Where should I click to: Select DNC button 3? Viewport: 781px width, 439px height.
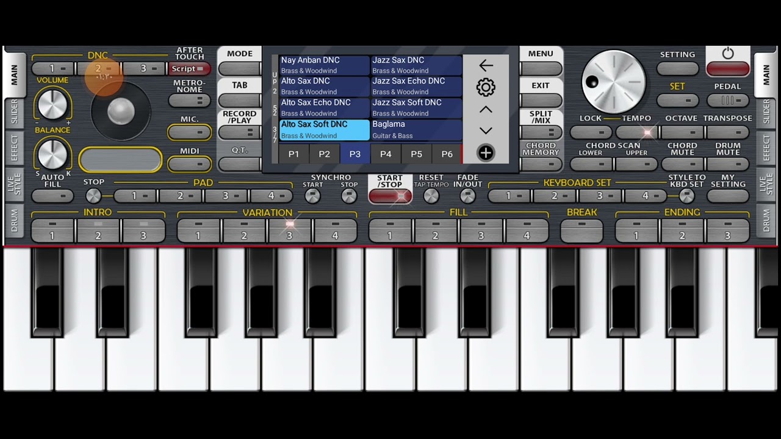click(x=144, y=69)
